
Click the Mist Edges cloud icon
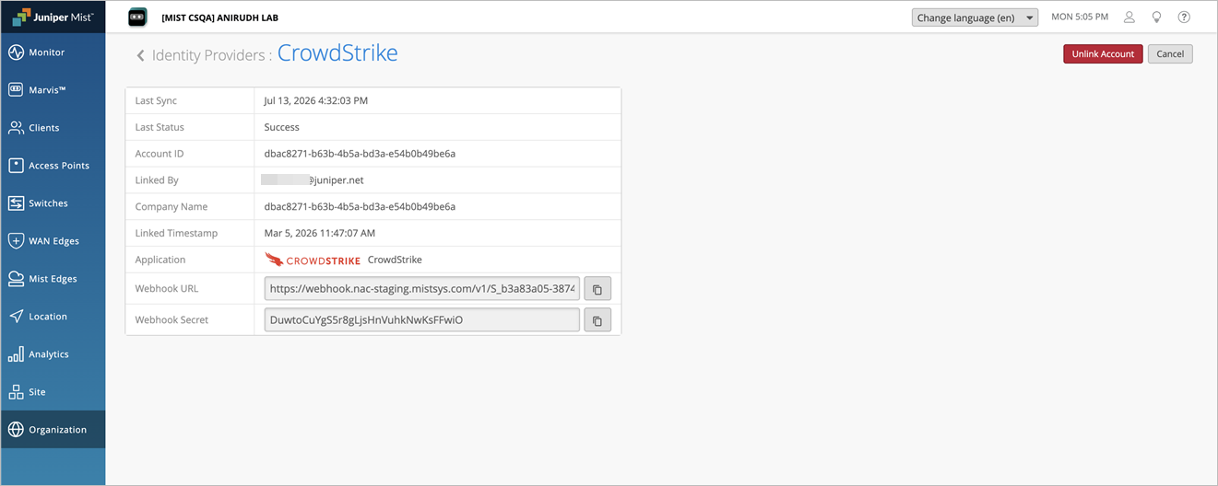(x=16, y=279)
